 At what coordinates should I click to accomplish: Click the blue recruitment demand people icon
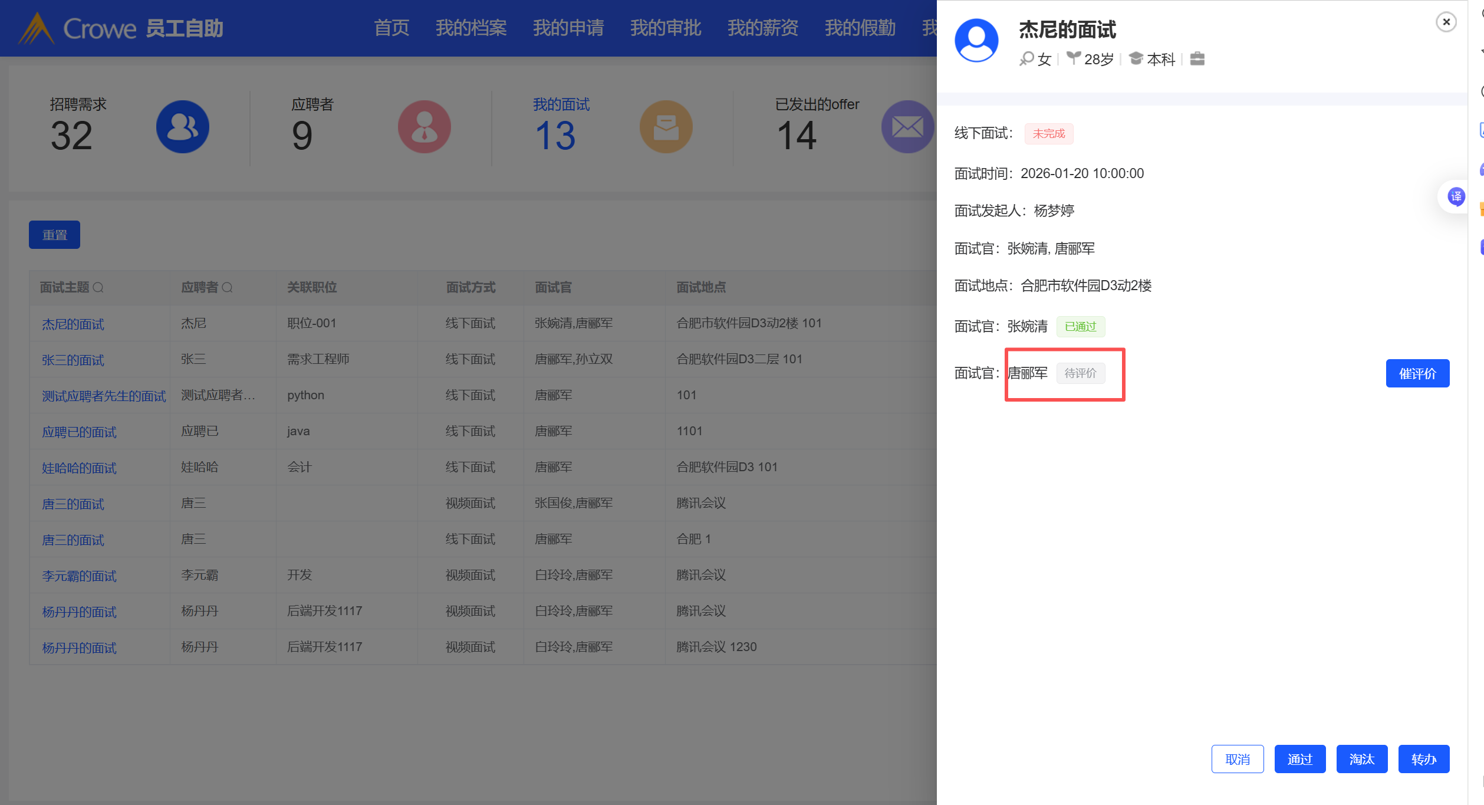coord(182,127)
